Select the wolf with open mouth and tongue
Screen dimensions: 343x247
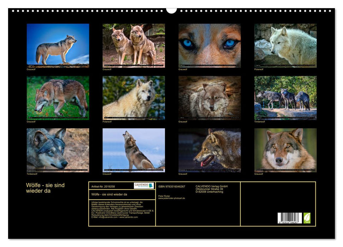(209, 150)
